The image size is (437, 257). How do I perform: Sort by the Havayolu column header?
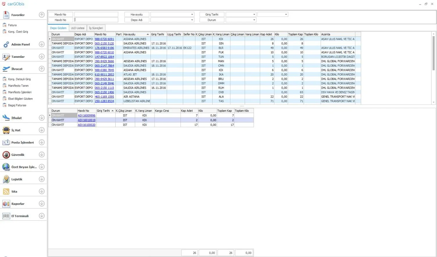pos(136,34)
